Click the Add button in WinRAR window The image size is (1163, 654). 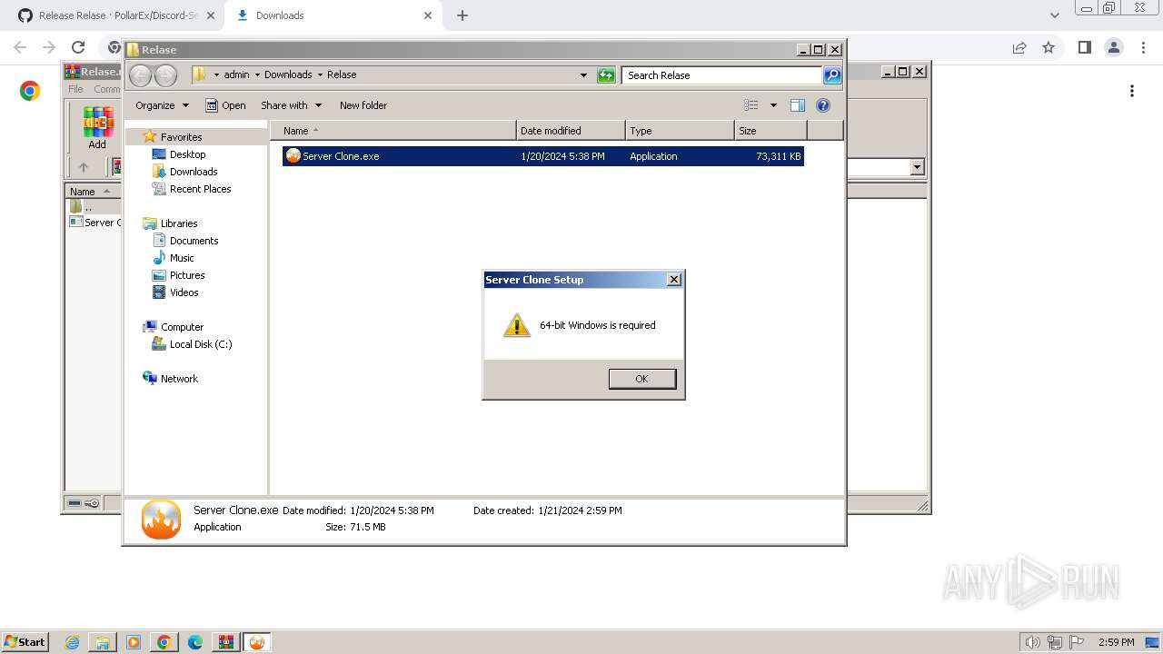(x=97, y=128)
